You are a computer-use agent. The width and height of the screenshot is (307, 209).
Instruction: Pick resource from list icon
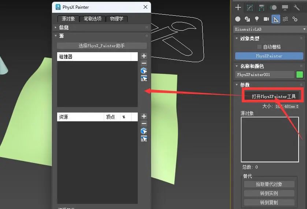pos(144,138)
